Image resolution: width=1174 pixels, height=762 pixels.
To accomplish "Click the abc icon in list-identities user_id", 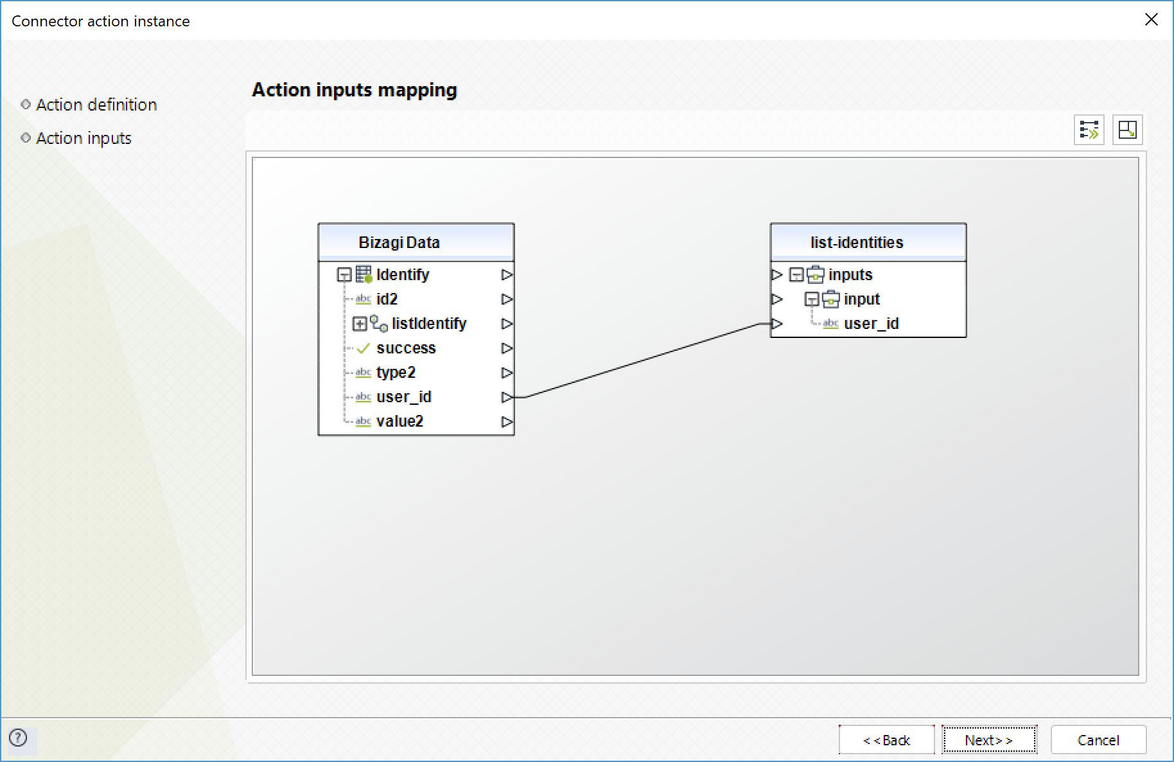I will (x=830, y=324).
